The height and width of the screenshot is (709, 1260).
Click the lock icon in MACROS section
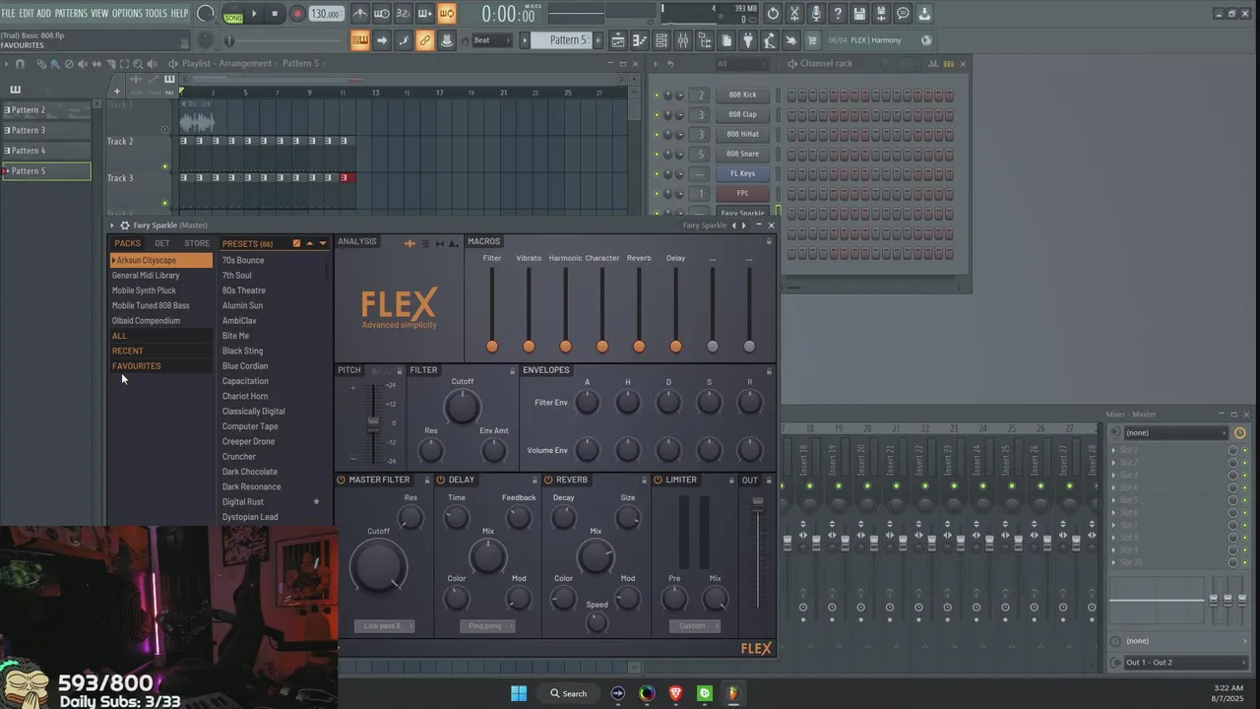(x=769, y=241)
